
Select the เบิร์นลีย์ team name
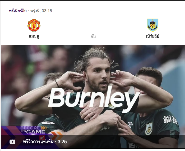pos(152,36)
